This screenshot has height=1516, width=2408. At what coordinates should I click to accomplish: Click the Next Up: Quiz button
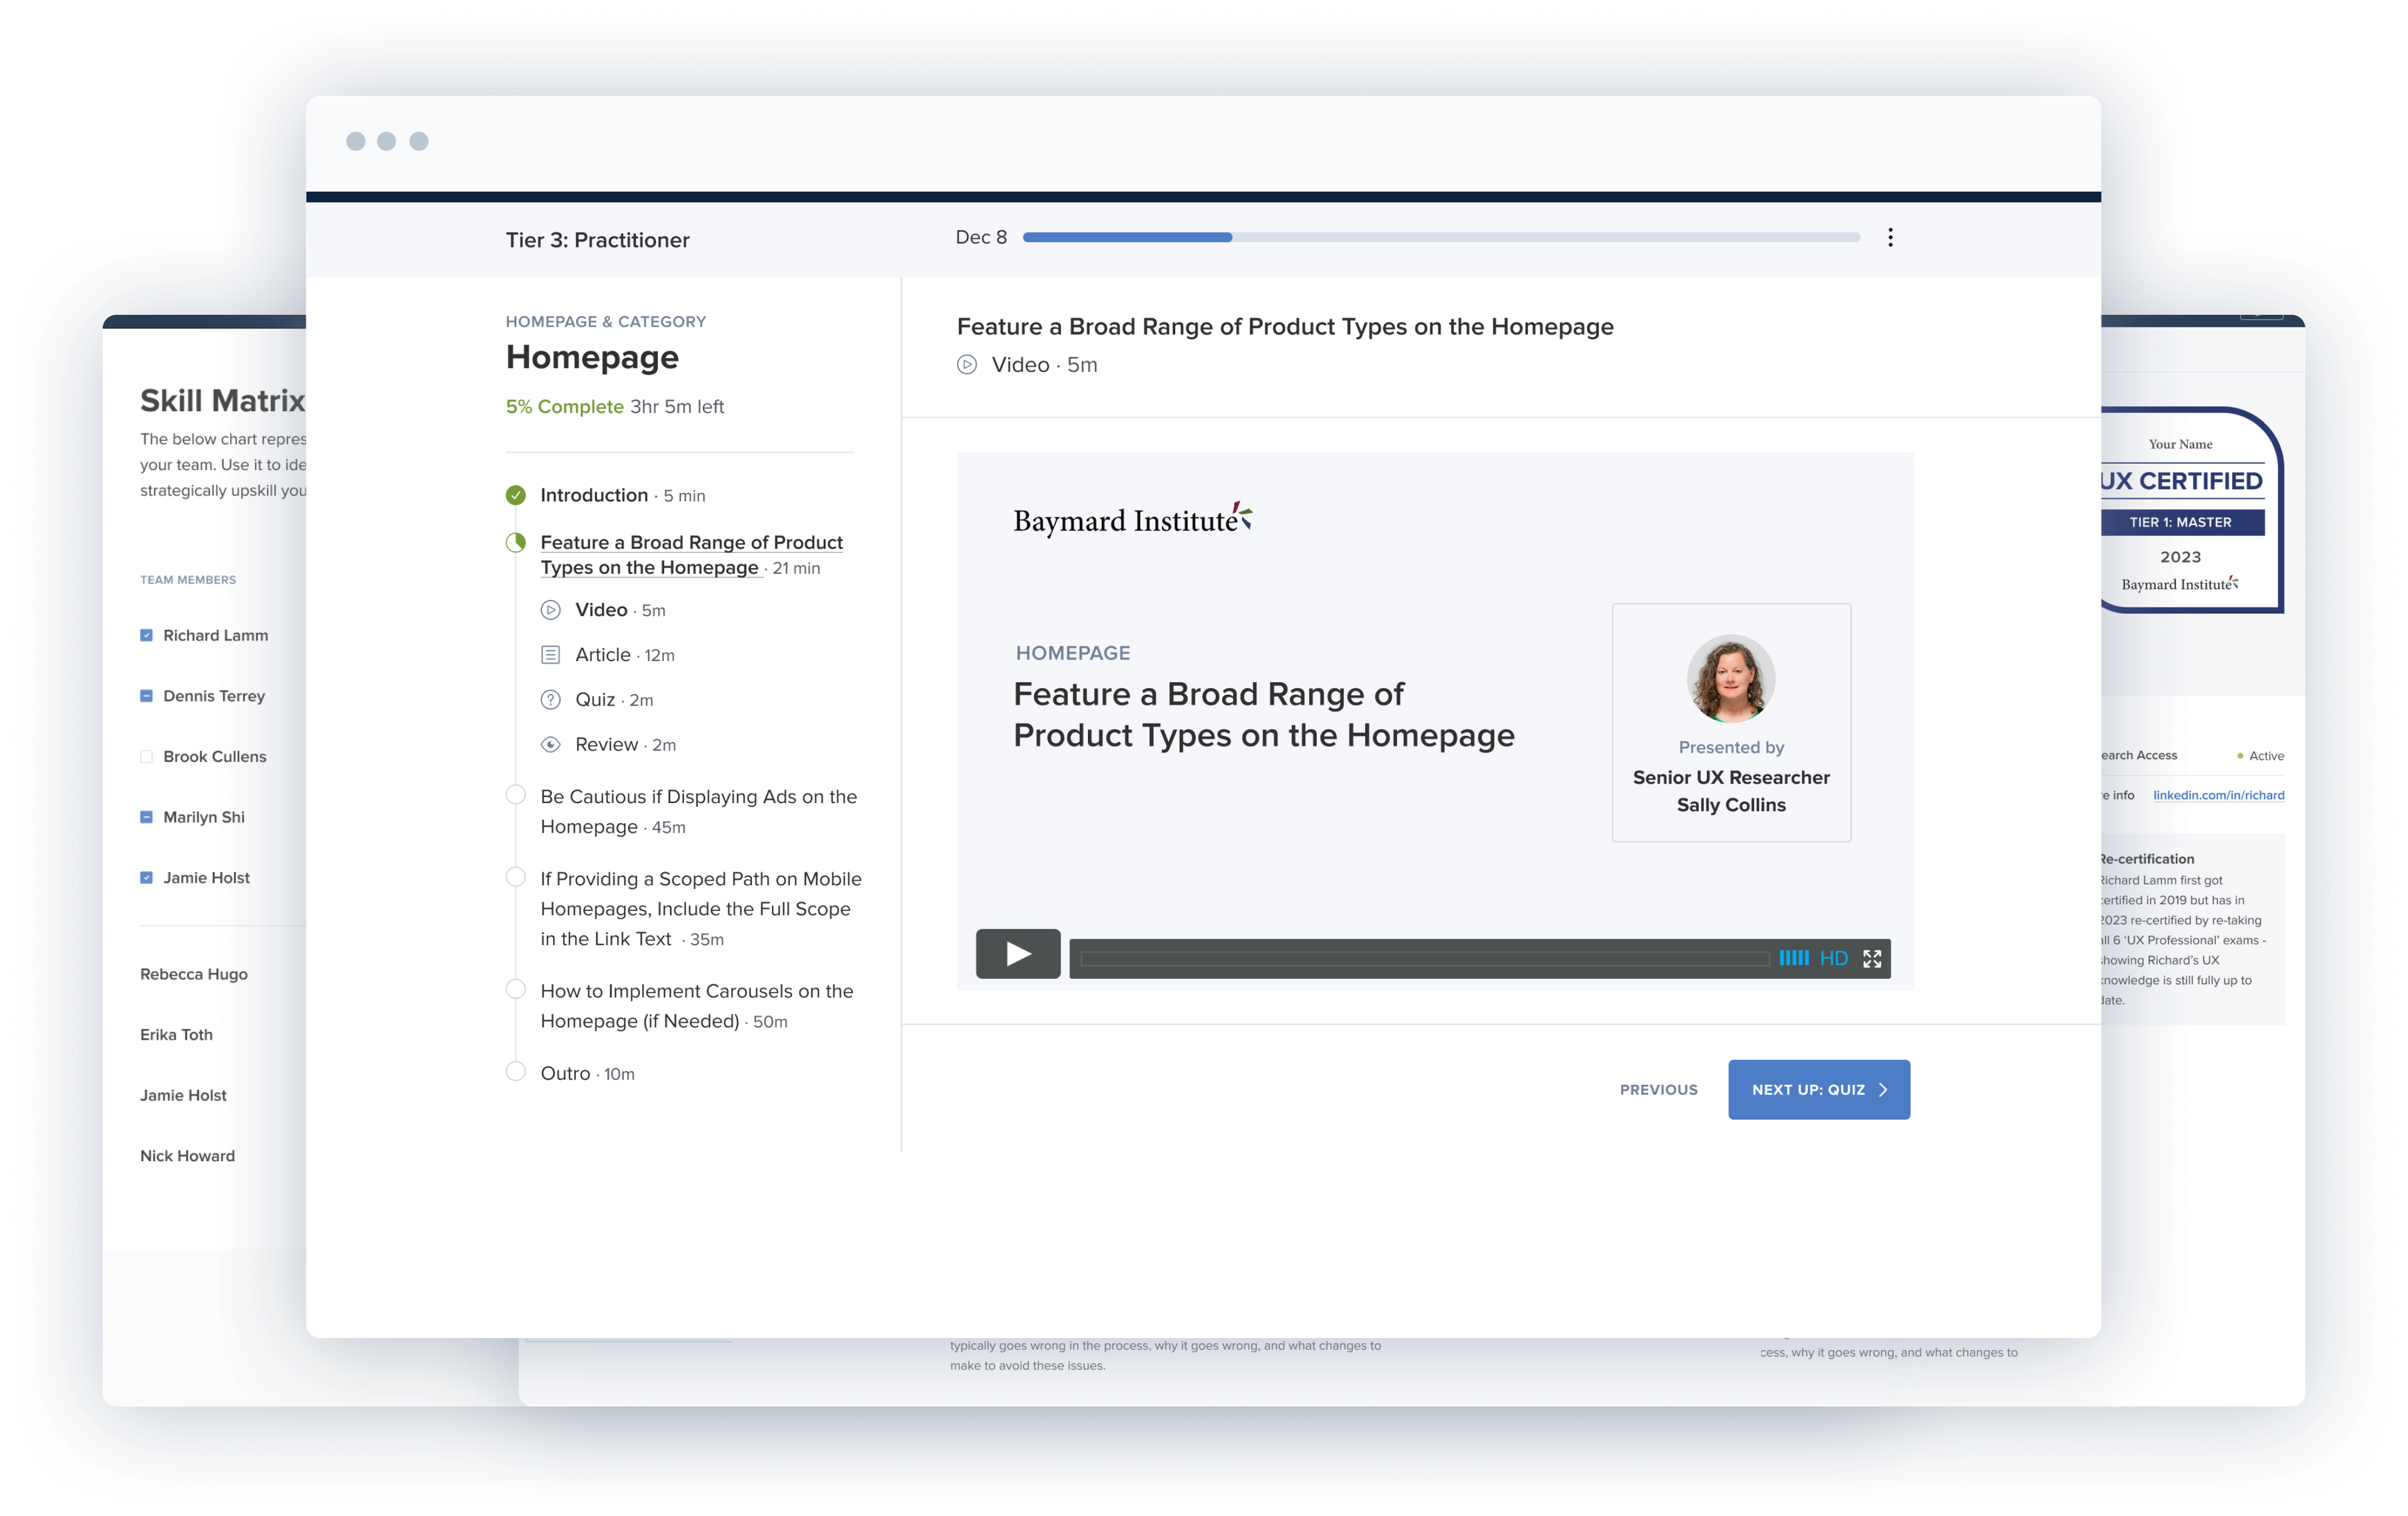1817,1089
